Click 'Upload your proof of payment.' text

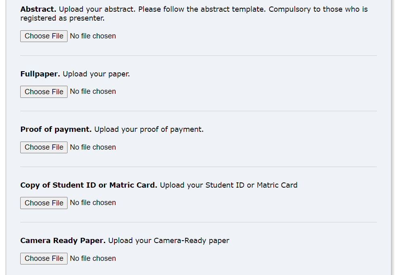coord(149,129)
